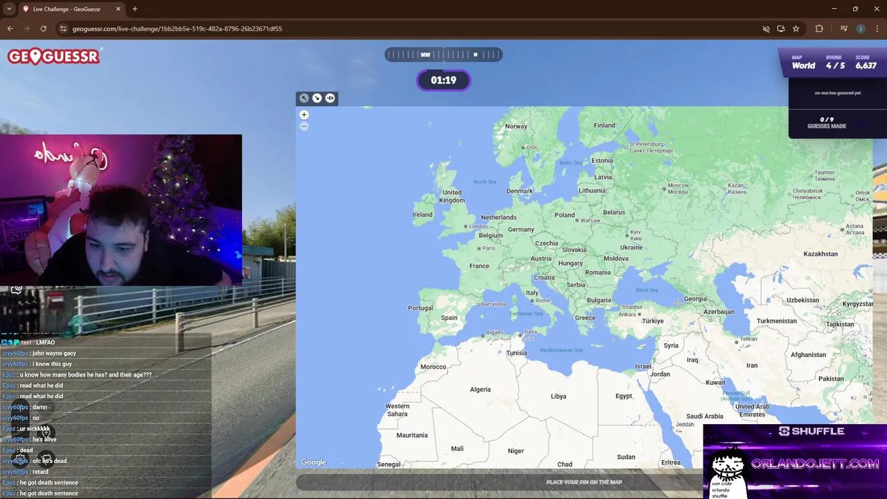Place a pin on Italy
Image resolution: width=887 pixels, height=499 pixels.
[x=532, y=292]
